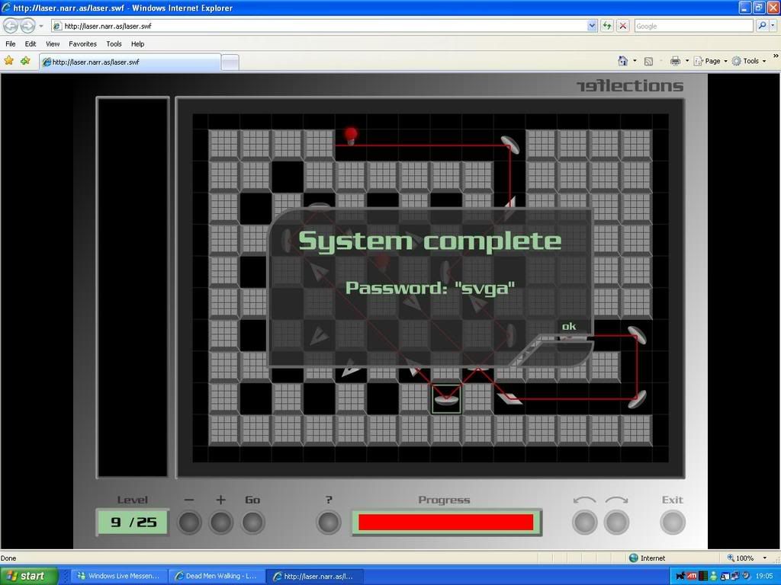Viewport: 781px width, 585px height.
Task: Open the View menu
Action: point(53,44)
